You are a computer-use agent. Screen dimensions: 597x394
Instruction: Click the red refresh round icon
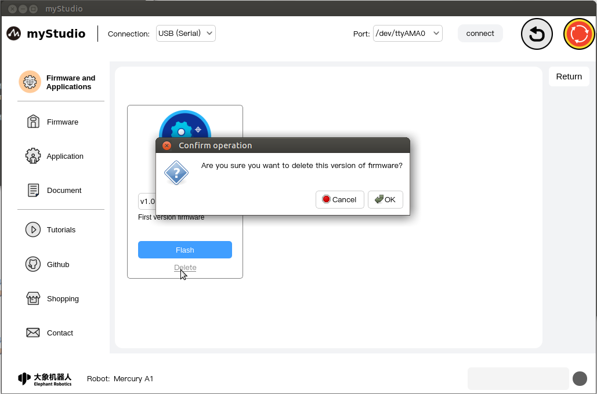tap(579, 34)
